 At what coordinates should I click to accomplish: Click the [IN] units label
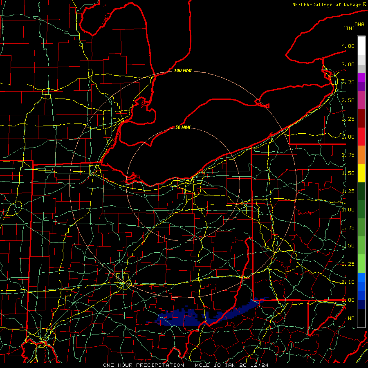[x=349, y=28]
